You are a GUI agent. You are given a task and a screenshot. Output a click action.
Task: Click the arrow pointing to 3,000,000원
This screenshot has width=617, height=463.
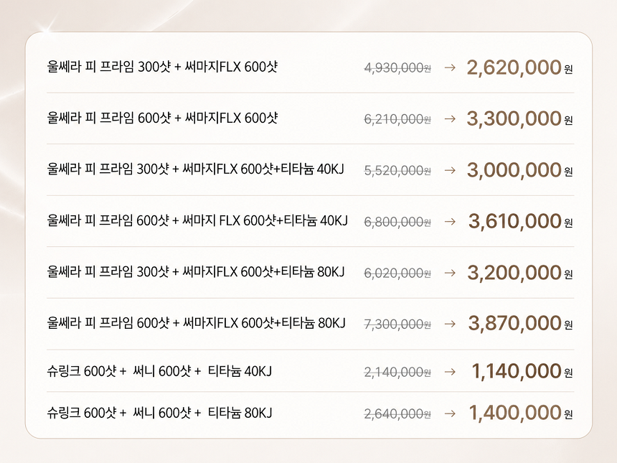click(450, 170)
